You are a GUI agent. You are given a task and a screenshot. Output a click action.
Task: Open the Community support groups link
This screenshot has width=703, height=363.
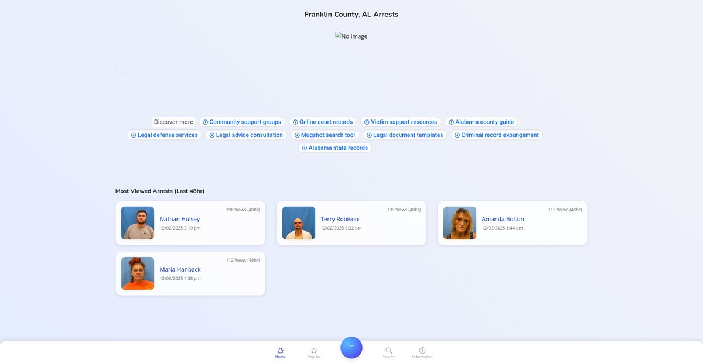[242, 122]
